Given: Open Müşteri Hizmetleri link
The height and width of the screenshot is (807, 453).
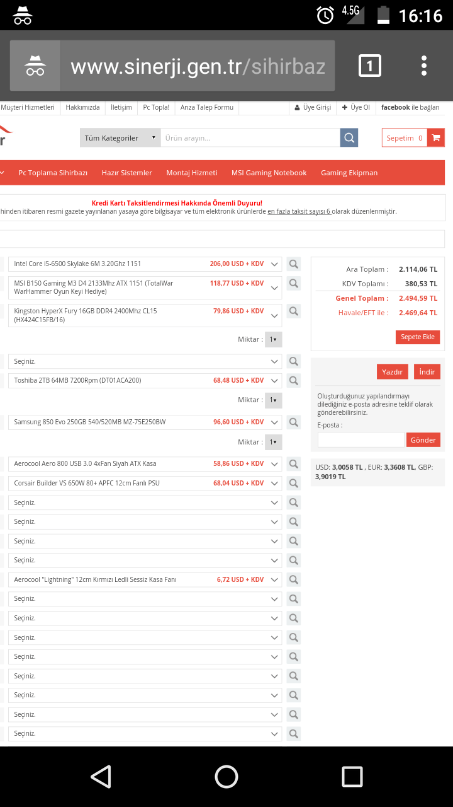Looking at the screenshot, I should pyautogui.click(x=28, y=107).
